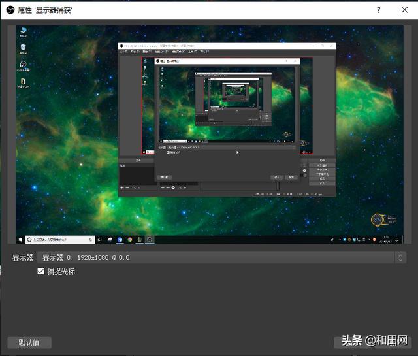Close the 属性 '显示器捕获' dialog
Viewport: 418px width, 356px height.
click(404, 10)
